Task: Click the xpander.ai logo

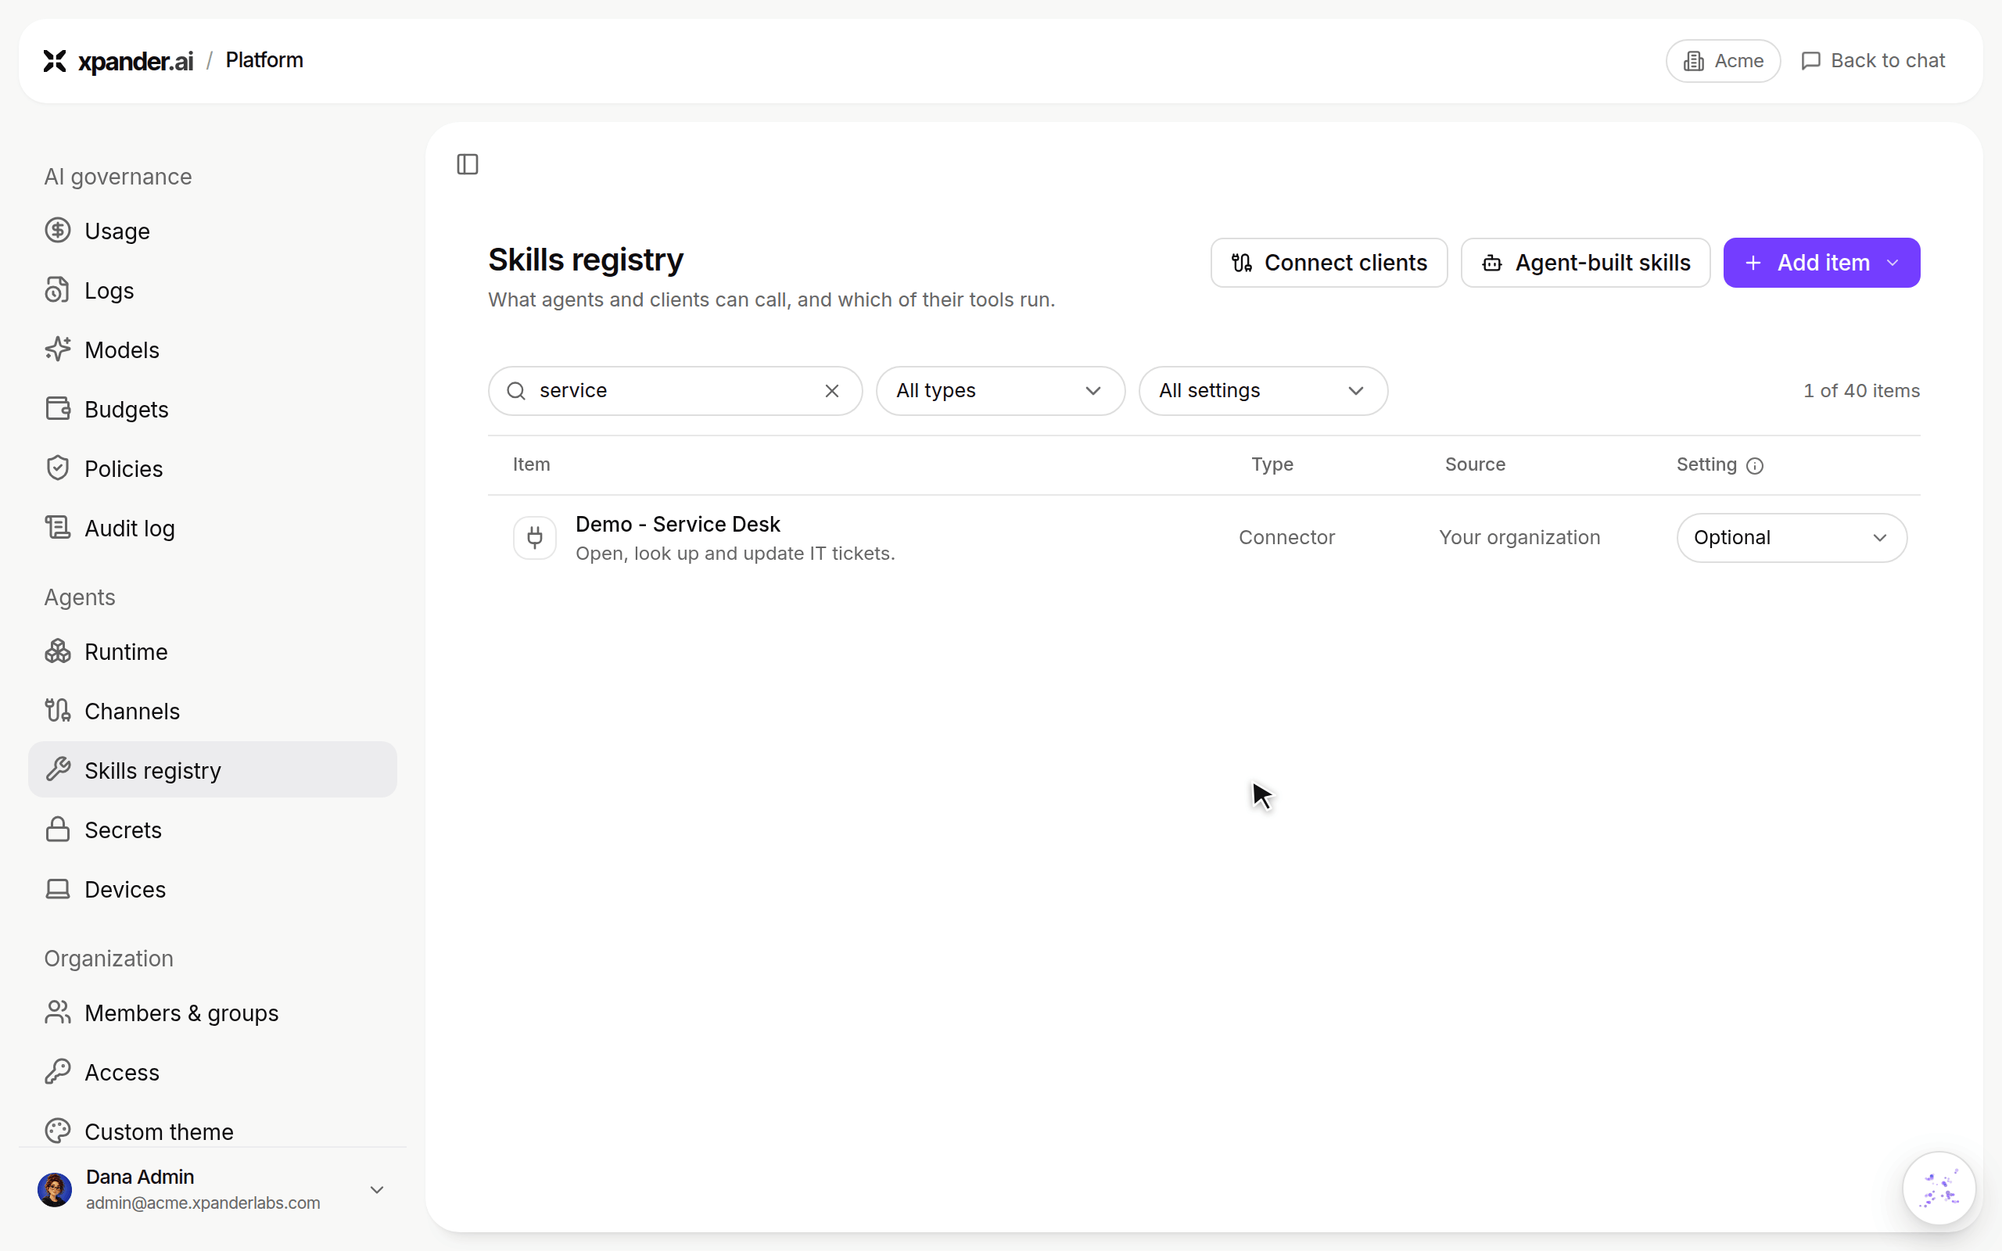Action: pos(117,61)
